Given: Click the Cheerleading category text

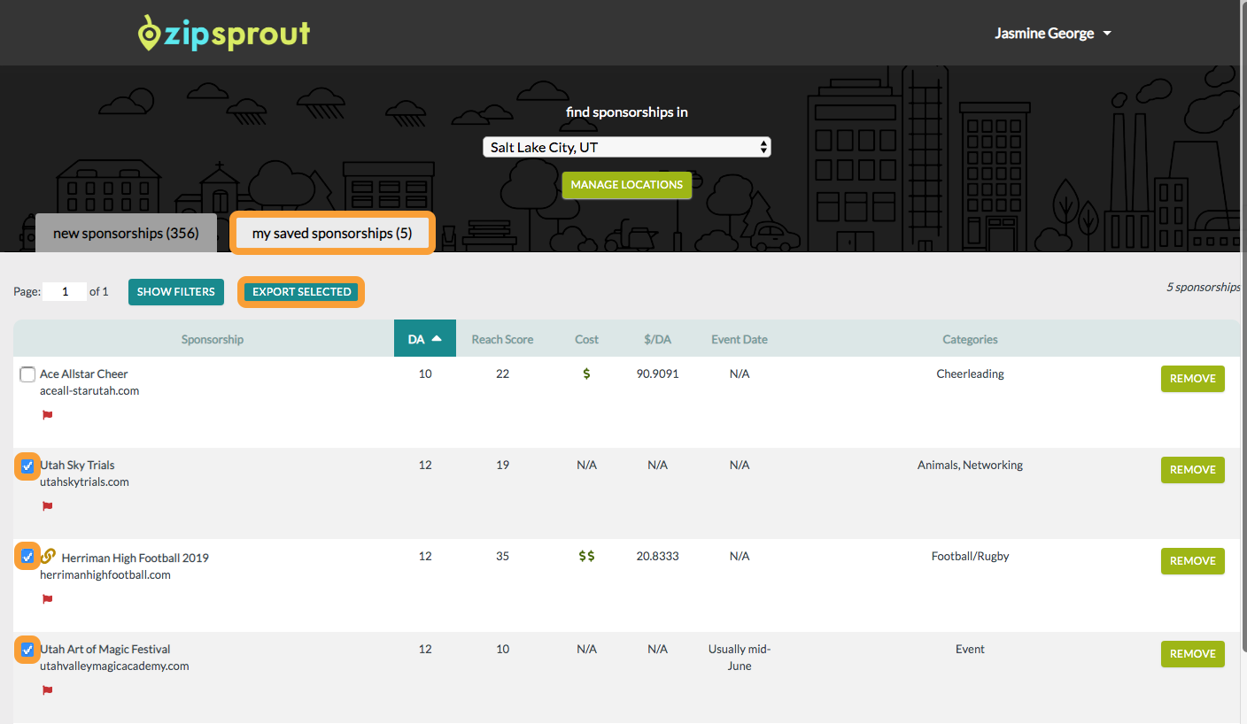Looking at the screenshot, I should 970,374.
